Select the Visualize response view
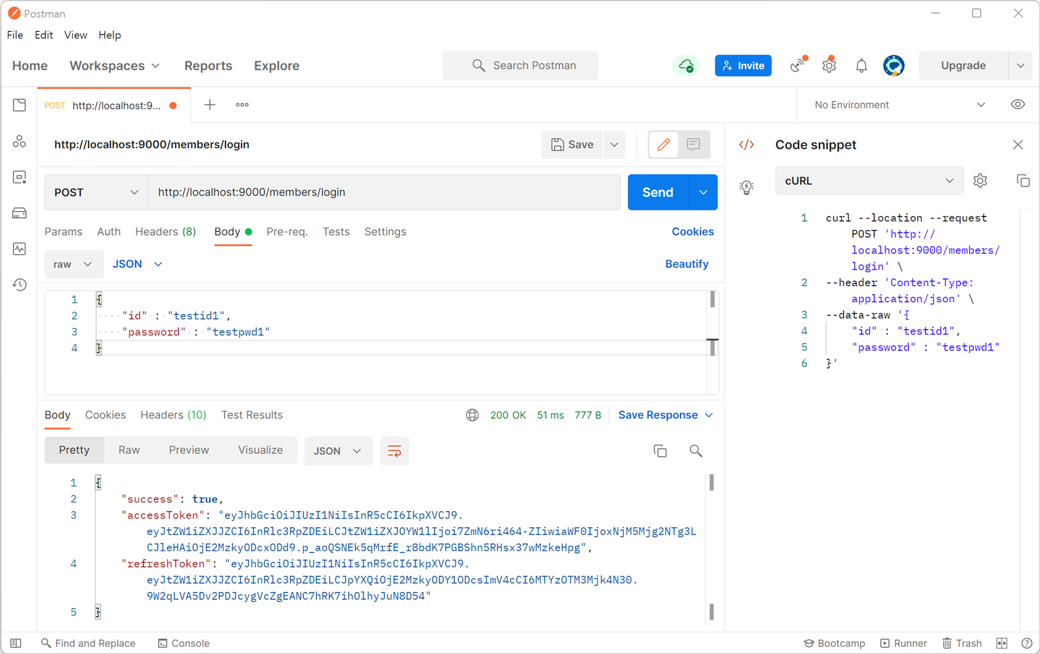1040x654 pixels. 260,450
